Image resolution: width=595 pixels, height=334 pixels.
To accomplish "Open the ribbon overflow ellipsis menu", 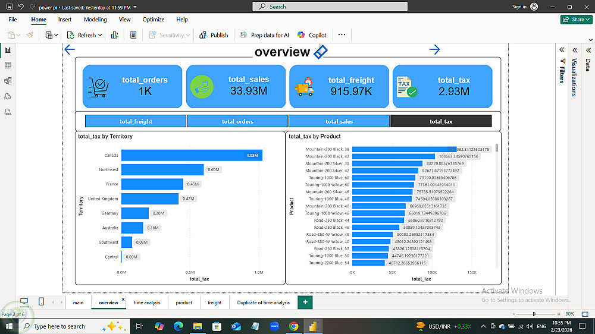I will point(342,34).
